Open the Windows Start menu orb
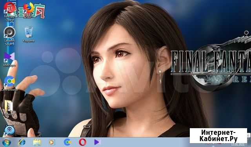251x147 pixels. [x=7, y=142]
